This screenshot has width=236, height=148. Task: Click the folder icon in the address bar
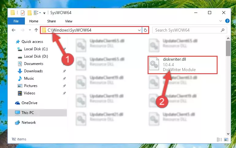44,30
